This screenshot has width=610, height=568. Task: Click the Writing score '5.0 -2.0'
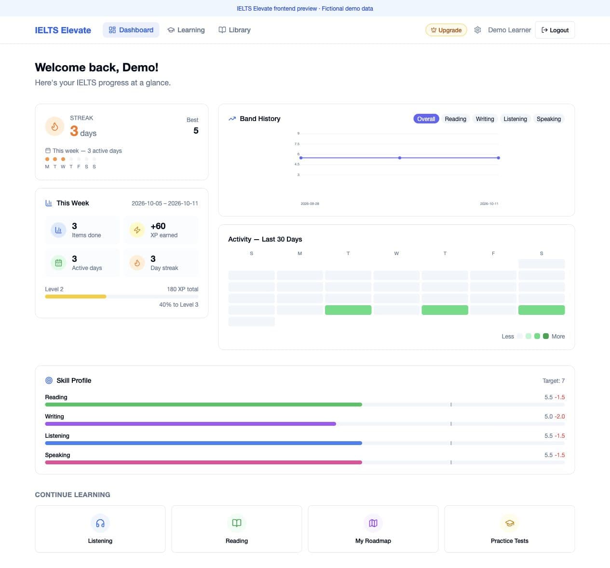pyautogui.click(x=555, y=417)
